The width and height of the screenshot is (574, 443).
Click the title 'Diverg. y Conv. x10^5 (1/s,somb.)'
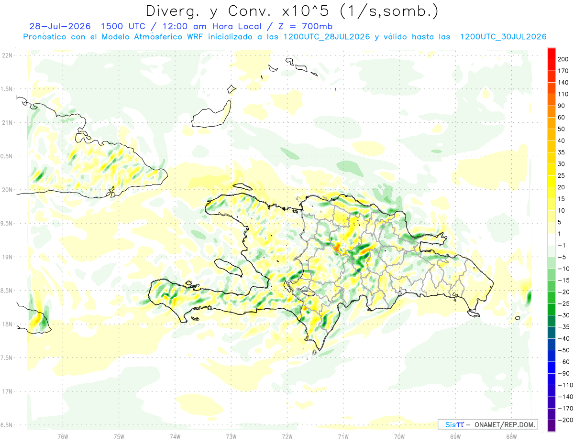coord(292,11)
